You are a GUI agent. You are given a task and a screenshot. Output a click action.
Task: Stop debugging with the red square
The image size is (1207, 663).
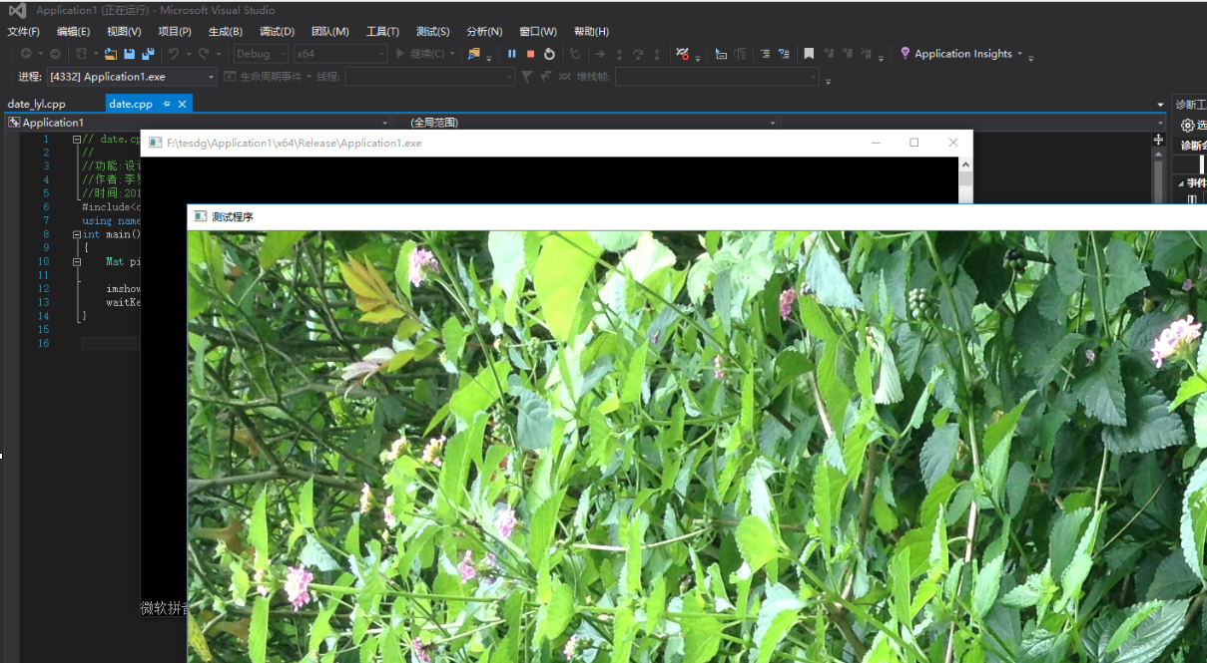pyautogui.click(x=530, y=54)
